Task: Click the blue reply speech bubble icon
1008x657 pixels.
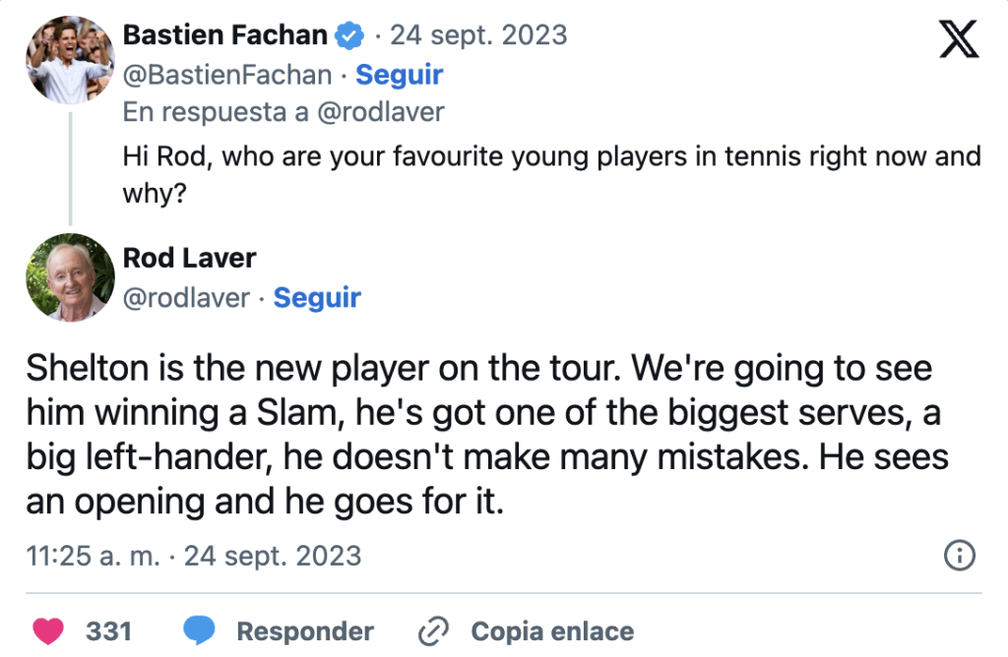Action: [x=200, y=630]
